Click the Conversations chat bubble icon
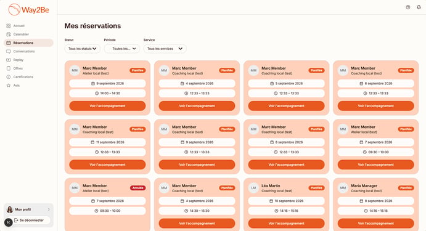This screenshot has width=426, height=231. [x=9, y=51]
